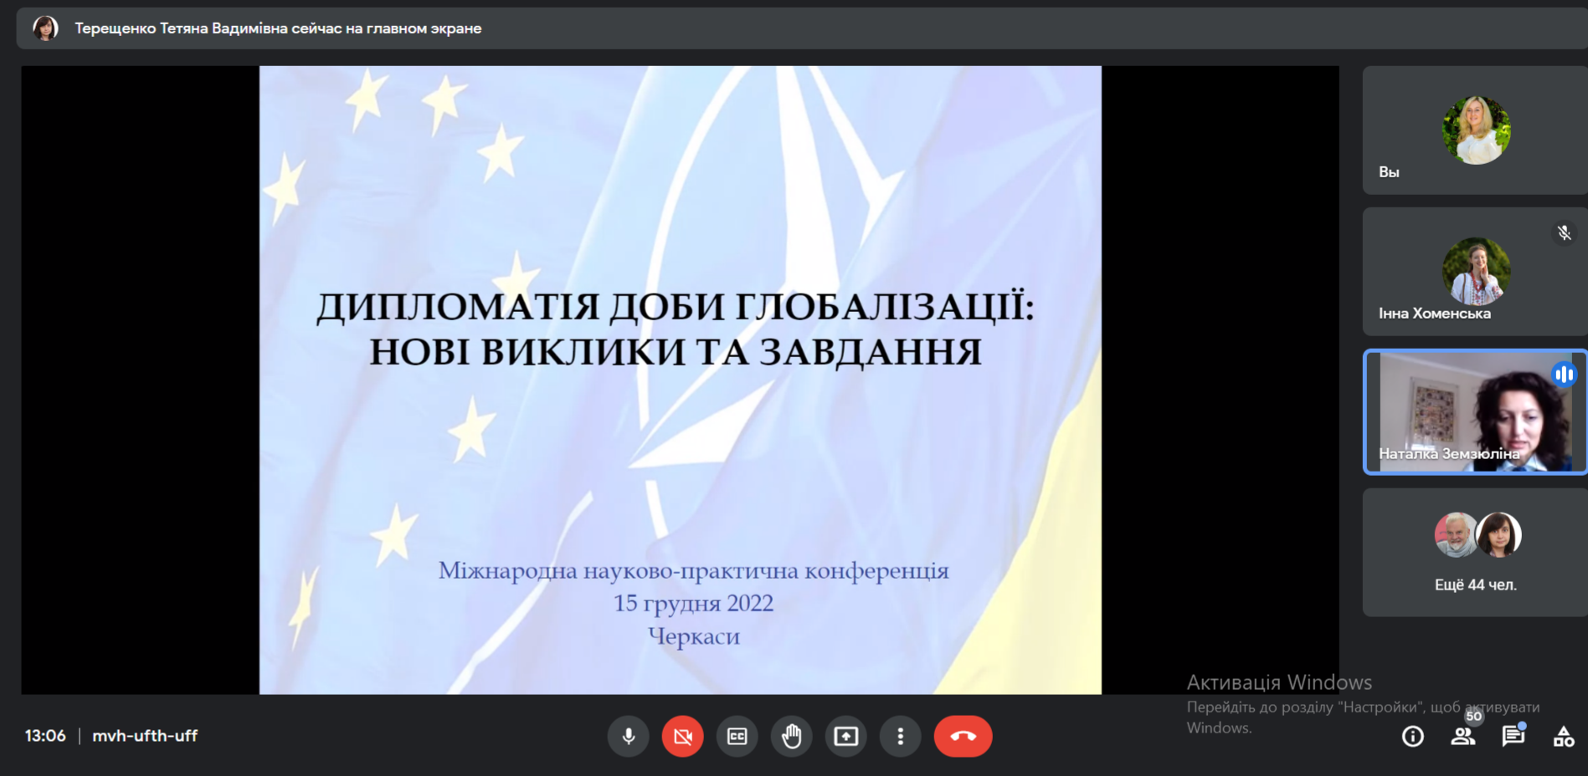Image resolution: width=1588 pixels, height=776 pixels.
Task: Start presenting your screen
Action: [x=845, y=736]
